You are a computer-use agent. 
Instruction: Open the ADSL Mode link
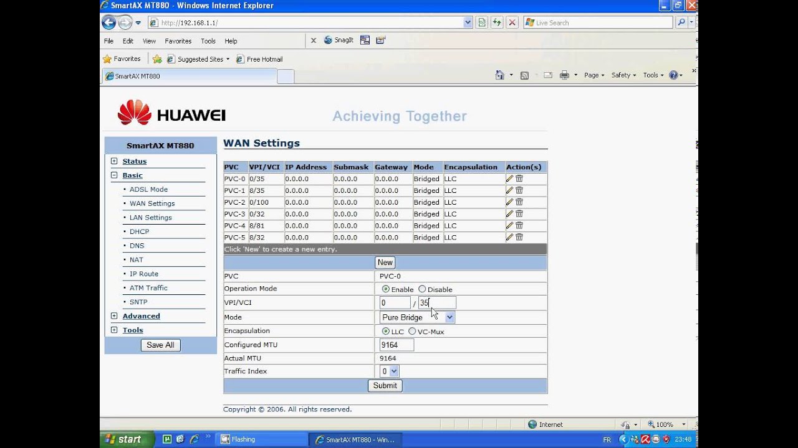(148, 189)
